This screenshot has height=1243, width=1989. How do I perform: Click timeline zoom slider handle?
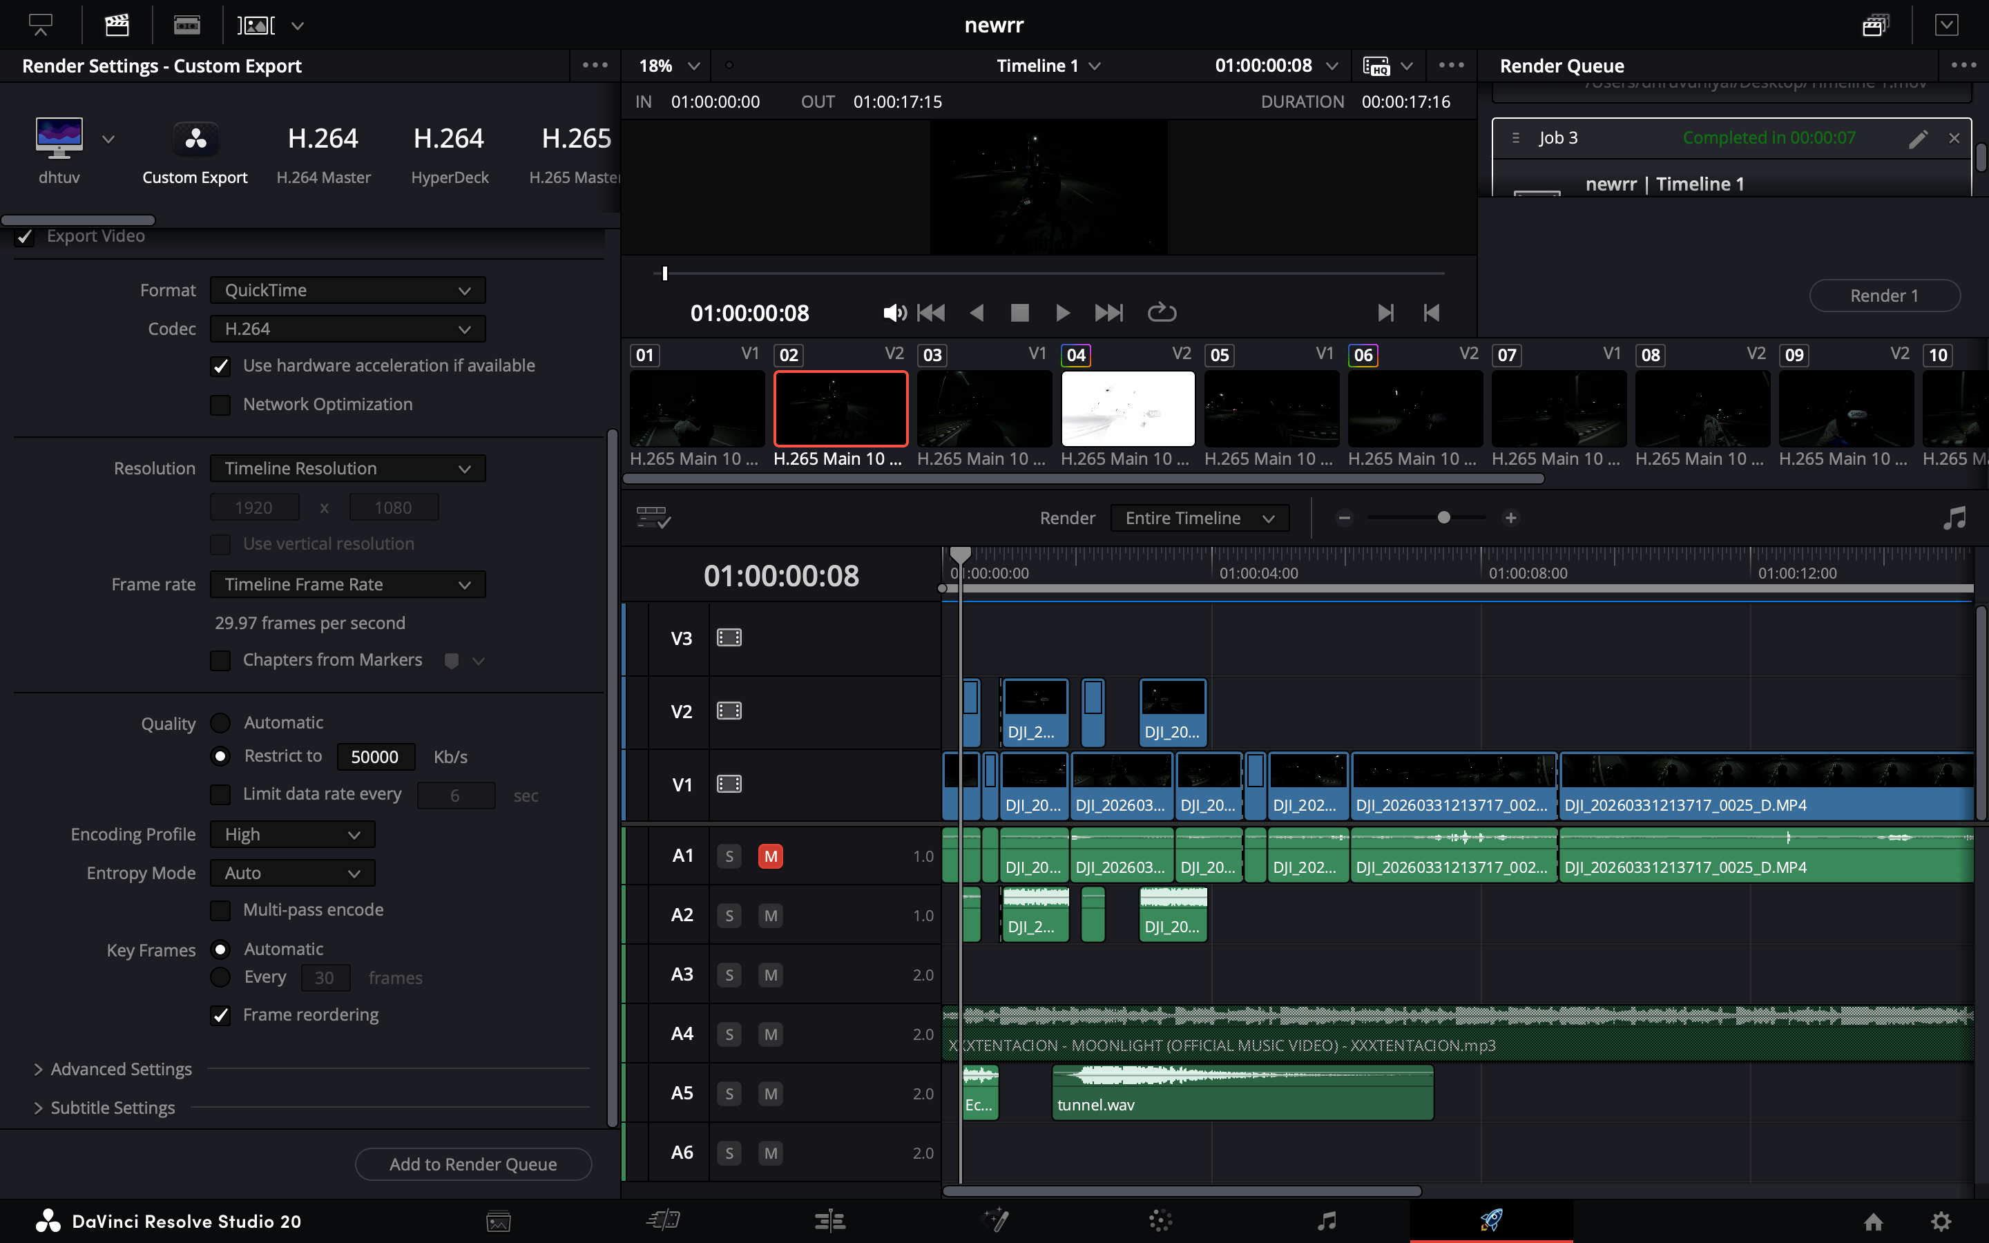pos(1443,518)
